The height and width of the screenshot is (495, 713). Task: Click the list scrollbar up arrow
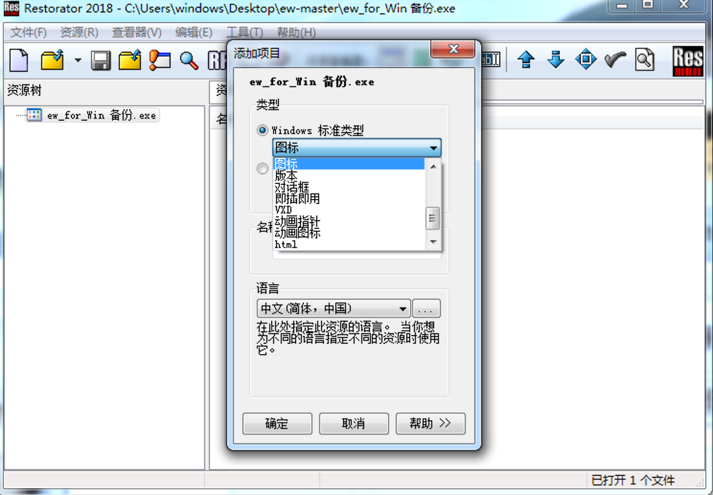click(x=433, y=167)
